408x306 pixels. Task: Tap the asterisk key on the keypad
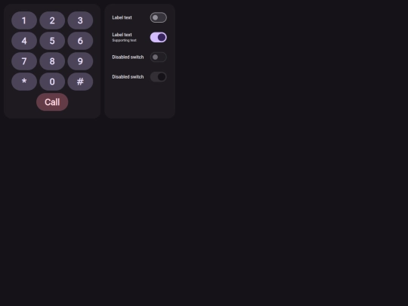[24, 82]
